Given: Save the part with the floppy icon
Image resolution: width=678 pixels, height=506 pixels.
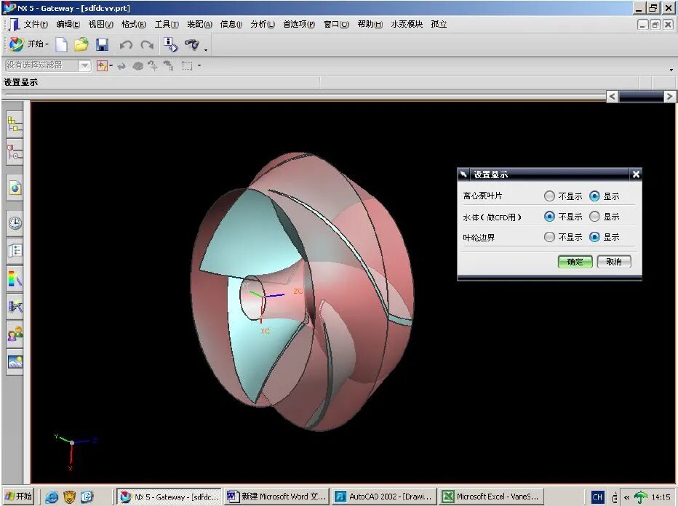Looking at the screenshot, I should point(102,44).
